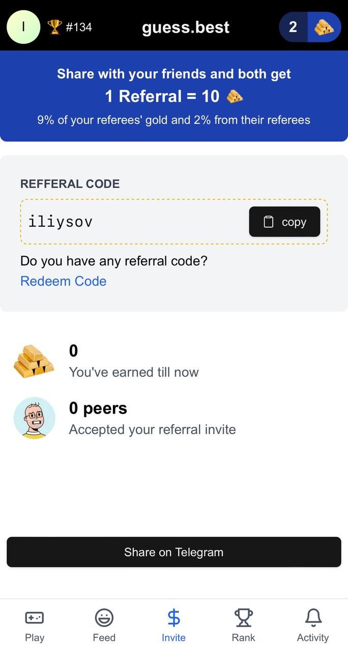The height and width of the screenshot is (652, 348).
Task: Open the Redeem Code link
Action: click(x=63, y=281)
